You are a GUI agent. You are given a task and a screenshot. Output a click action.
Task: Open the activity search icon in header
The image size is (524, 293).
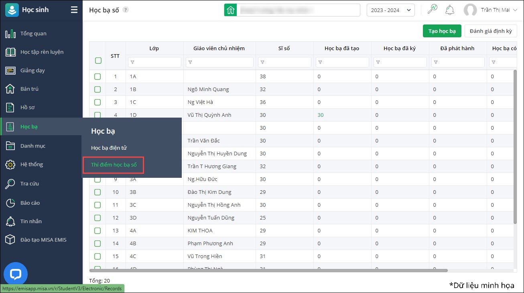coord(433,10)
